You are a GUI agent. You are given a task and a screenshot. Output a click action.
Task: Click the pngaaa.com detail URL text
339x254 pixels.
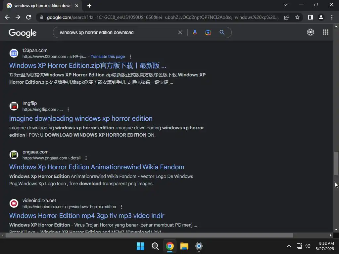coord(51,158)
